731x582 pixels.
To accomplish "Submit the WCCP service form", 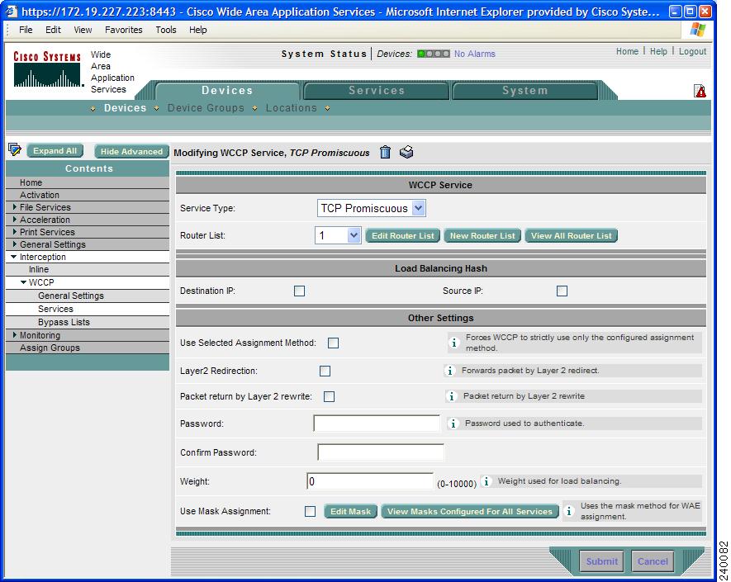I will [601, 561].
